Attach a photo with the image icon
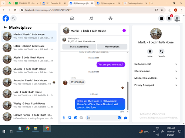Screen dimensions: 185x138 70,118
